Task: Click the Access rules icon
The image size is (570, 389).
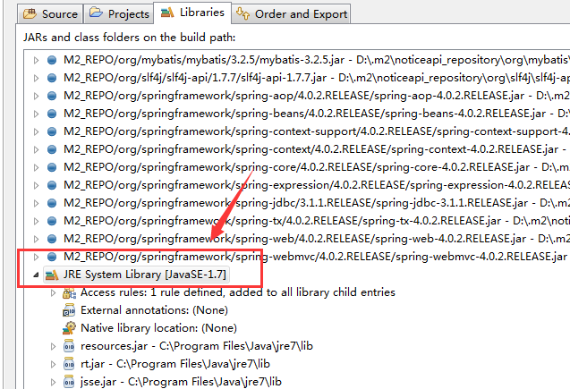Action: click(69, 292)
